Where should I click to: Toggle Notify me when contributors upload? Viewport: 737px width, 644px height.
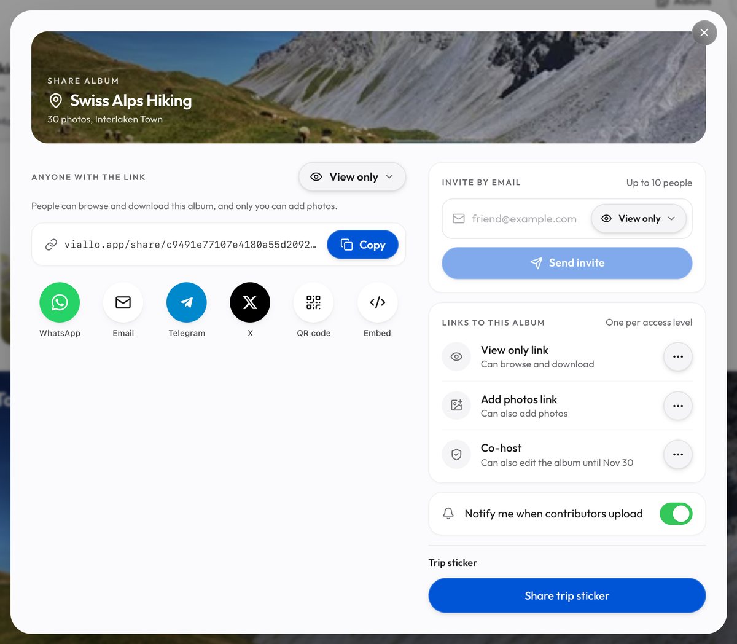point(676,514)
